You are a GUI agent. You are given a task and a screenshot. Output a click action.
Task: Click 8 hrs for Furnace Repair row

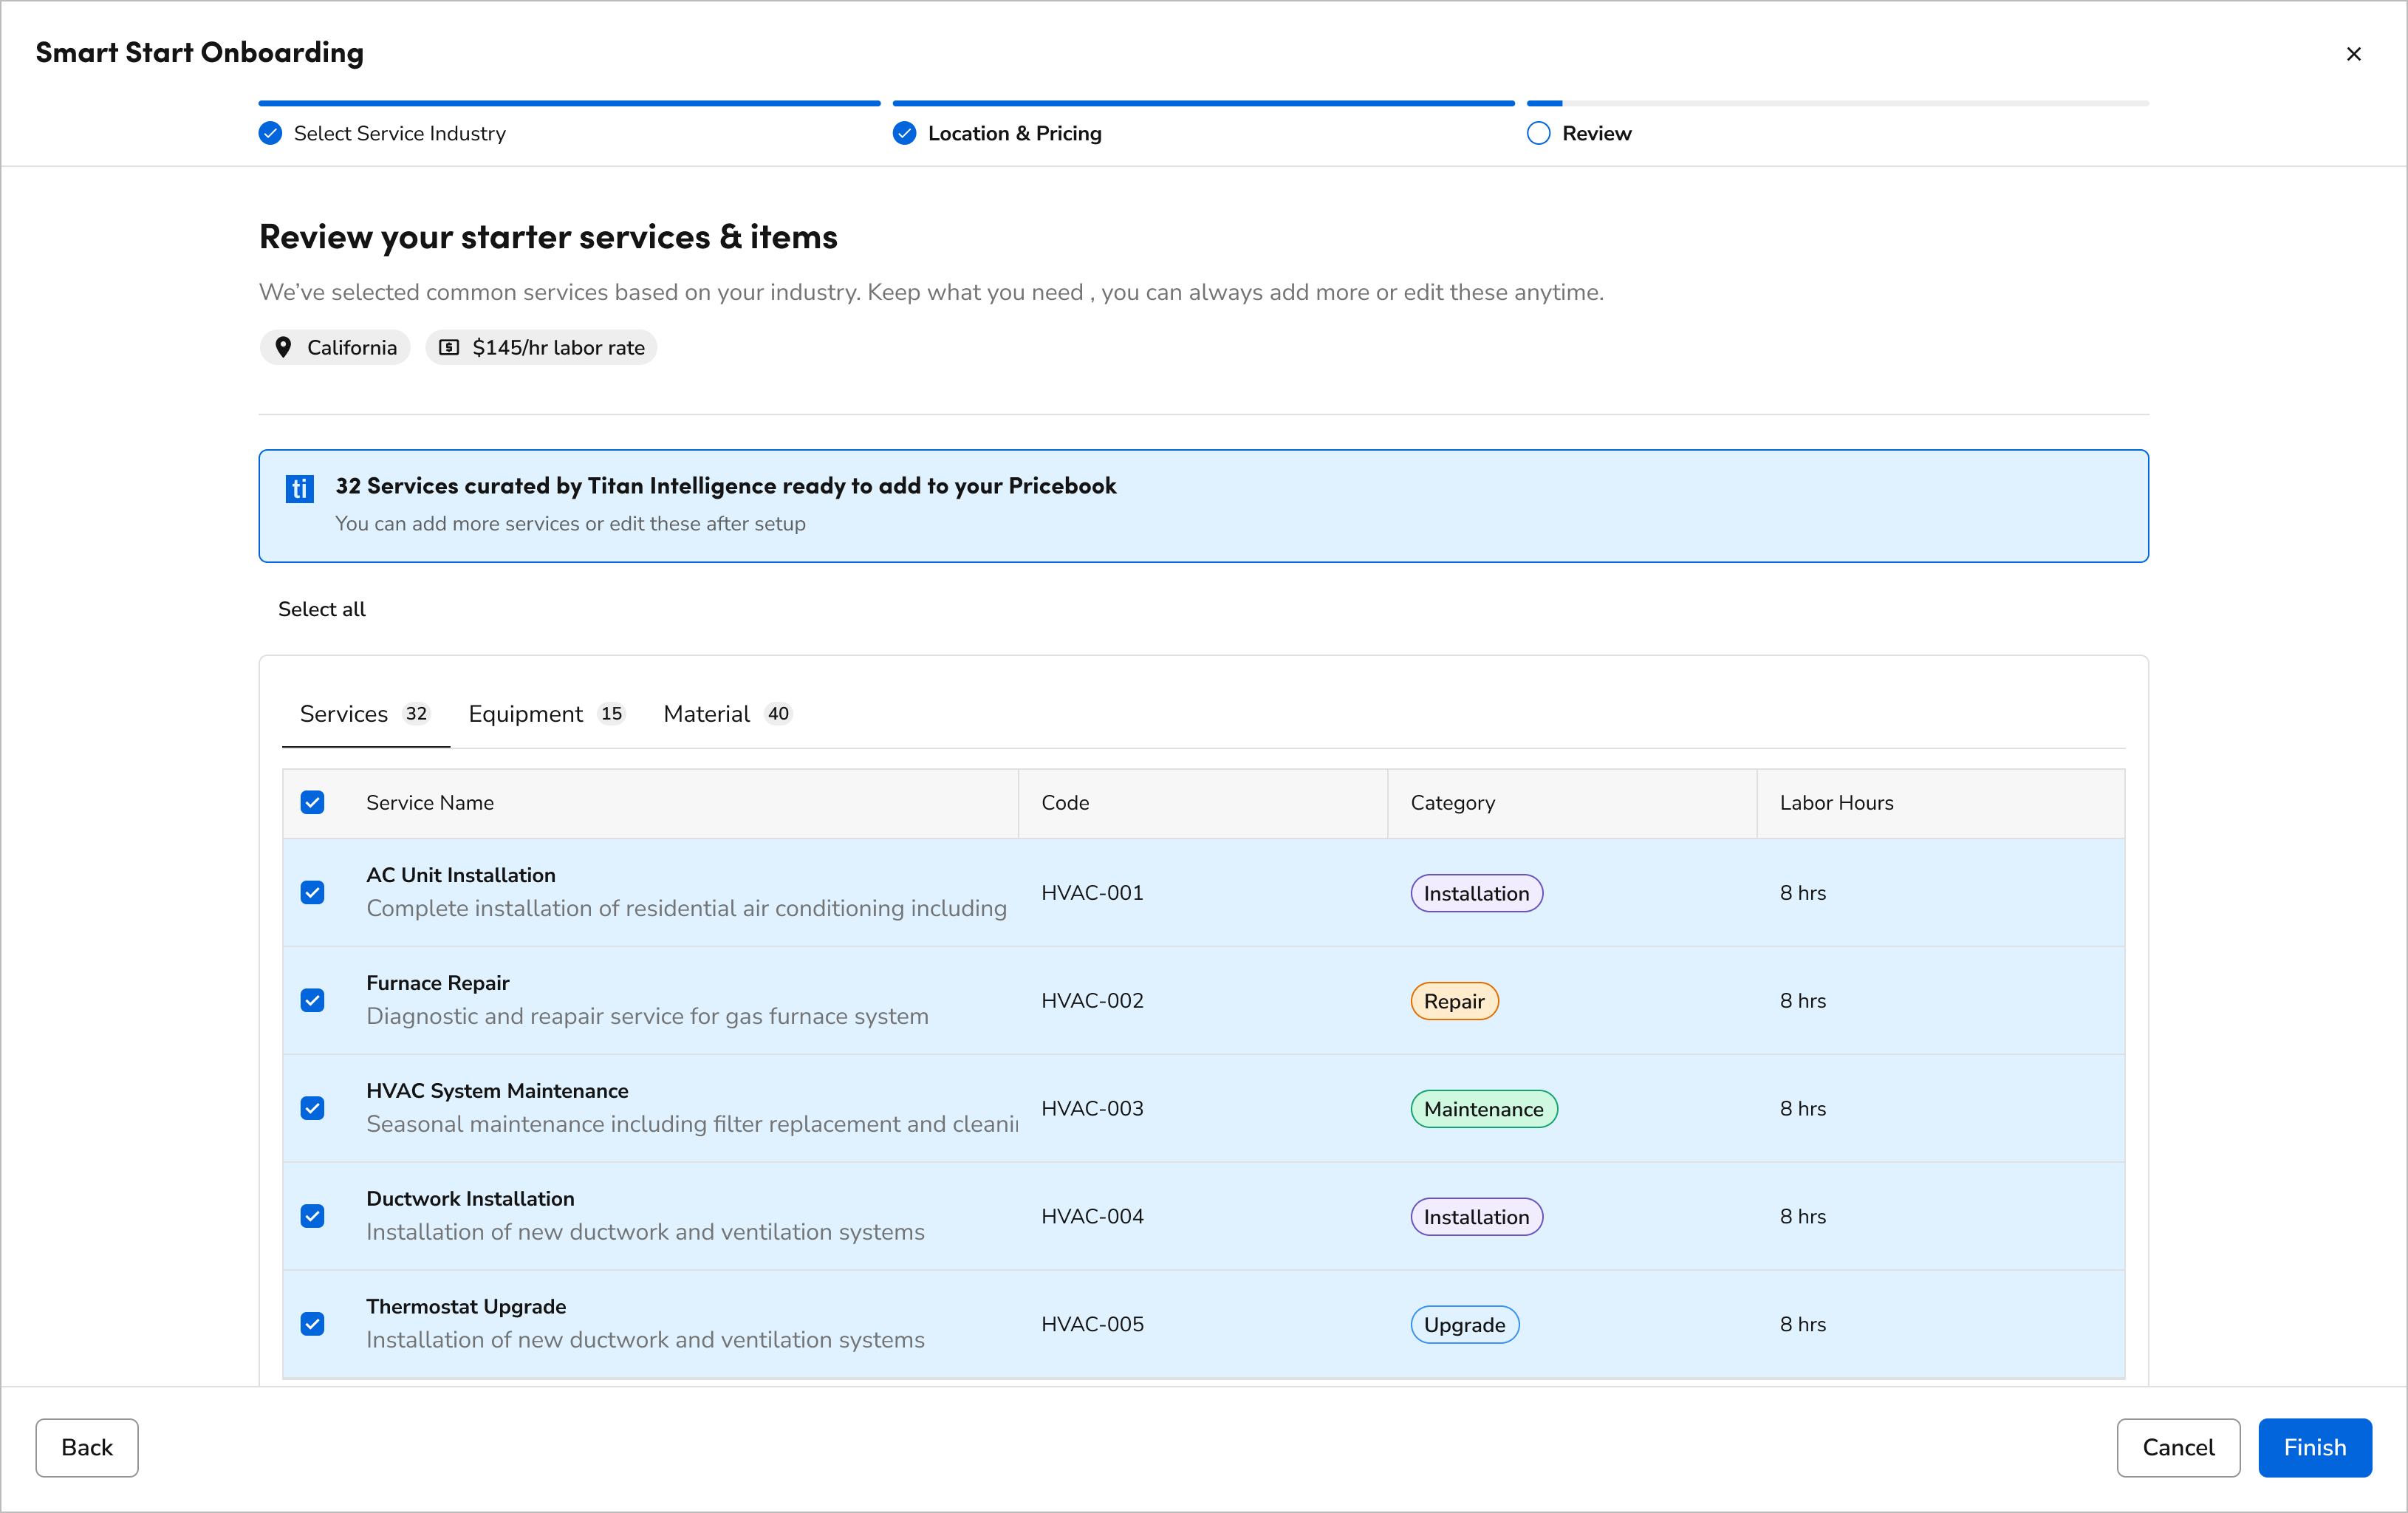tap(1802, 1000)
